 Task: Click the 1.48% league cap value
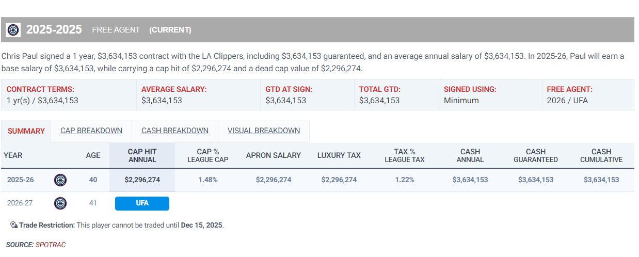(x=207, y=180)
